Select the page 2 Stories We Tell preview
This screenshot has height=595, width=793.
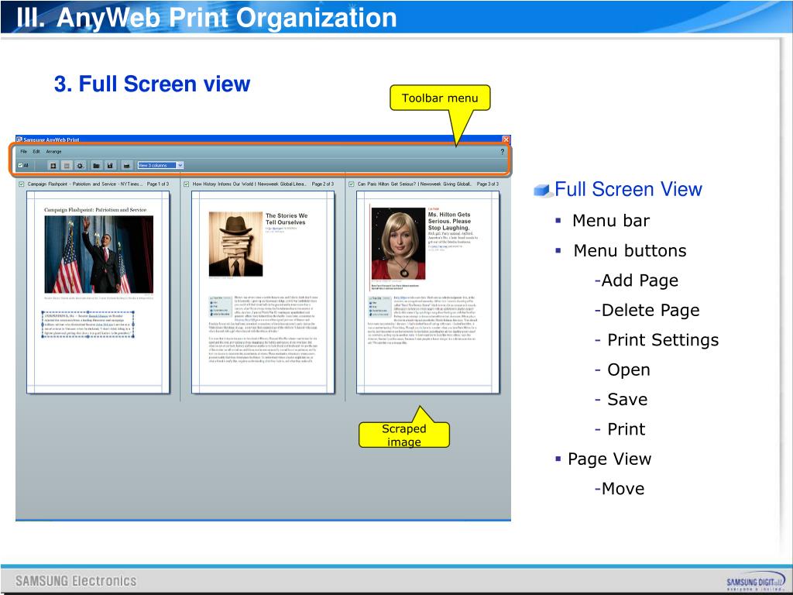point(263,292)
